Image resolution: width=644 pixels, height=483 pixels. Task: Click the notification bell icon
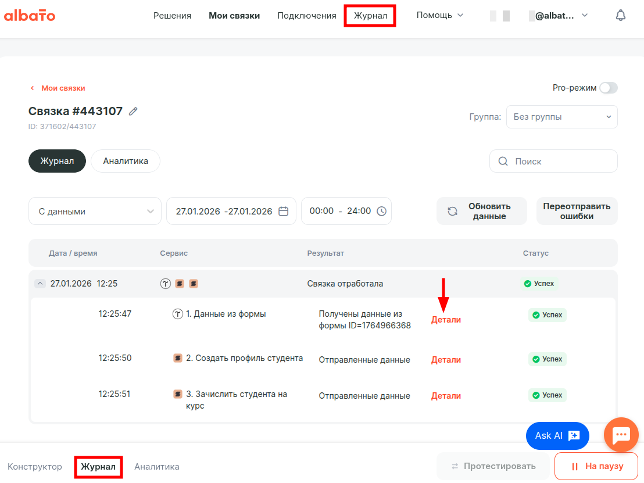(620, 16)
